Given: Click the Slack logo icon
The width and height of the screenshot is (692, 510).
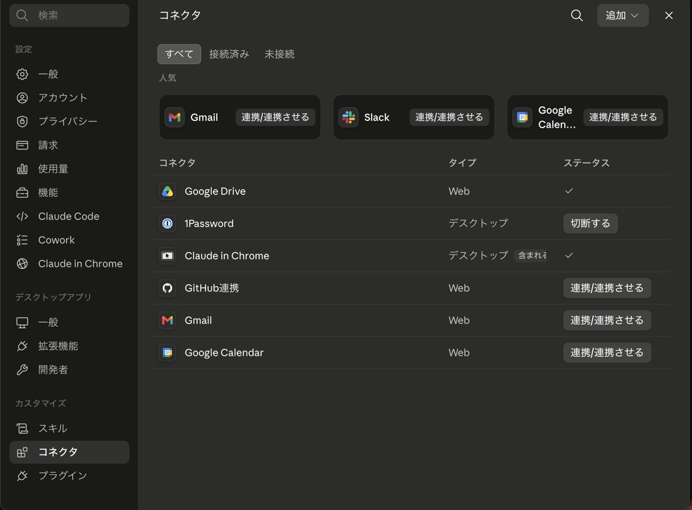Looking at the screenshot, I should tap(348, 117).
